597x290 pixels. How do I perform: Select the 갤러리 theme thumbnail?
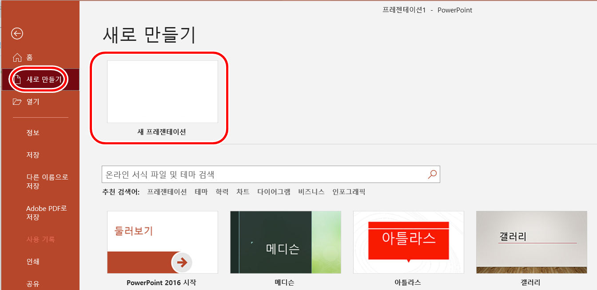point(532,242)
